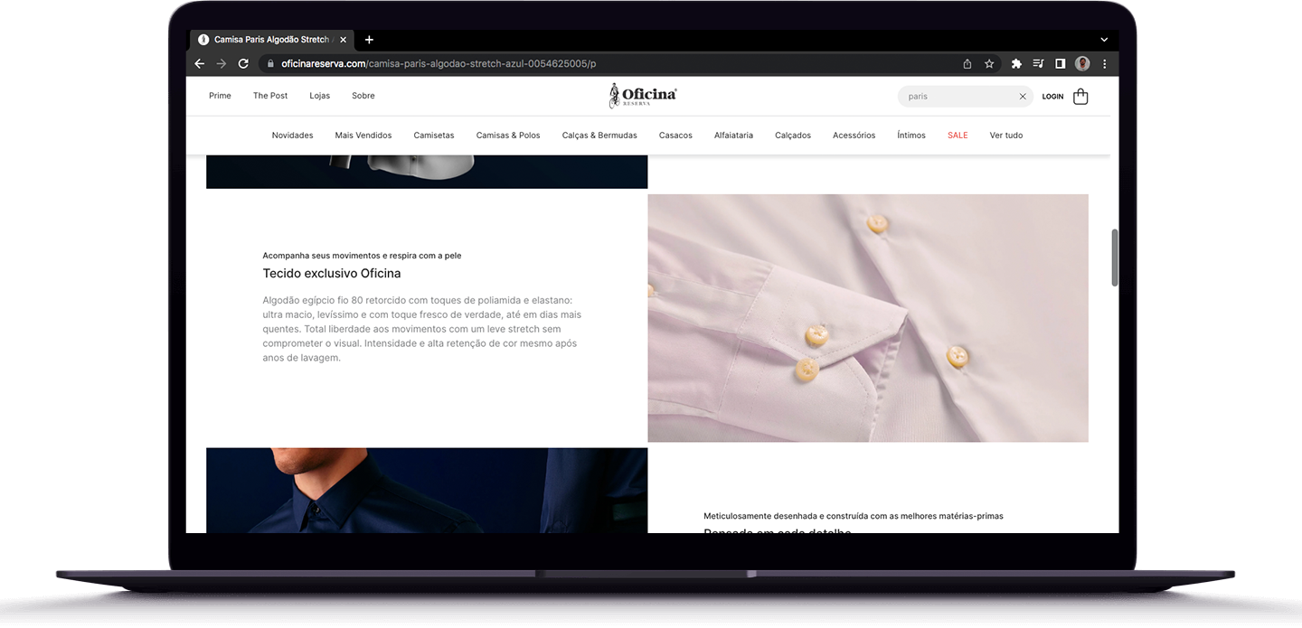Screen dimensions: 1302x628
Task: Click the address bar URL
Action: (x=439, y=64)
